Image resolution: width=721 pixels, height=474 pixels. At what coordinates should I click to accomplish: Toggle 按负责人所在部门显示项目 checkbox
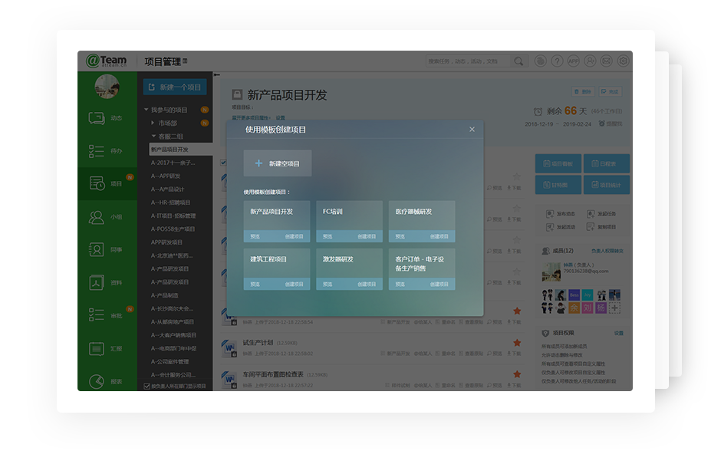click(148, 386)
